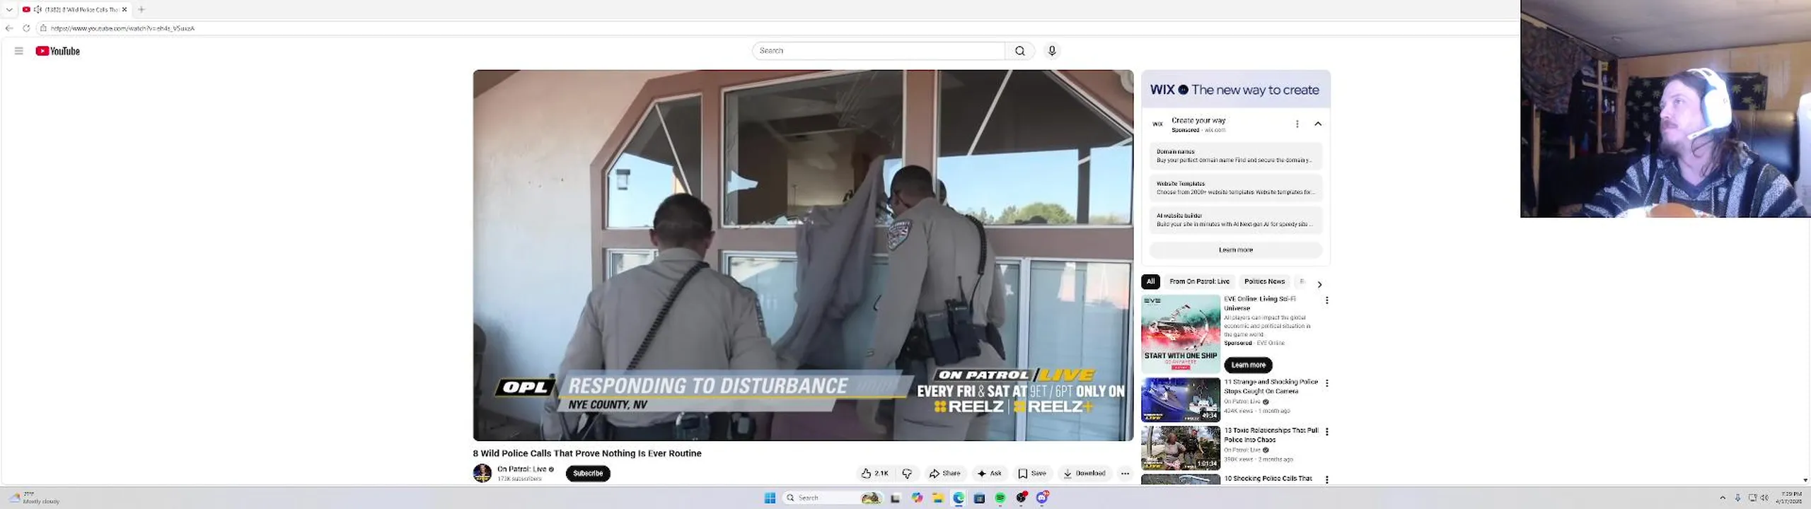Open the 13 Toxic Relationships thumbnail

1180,447
